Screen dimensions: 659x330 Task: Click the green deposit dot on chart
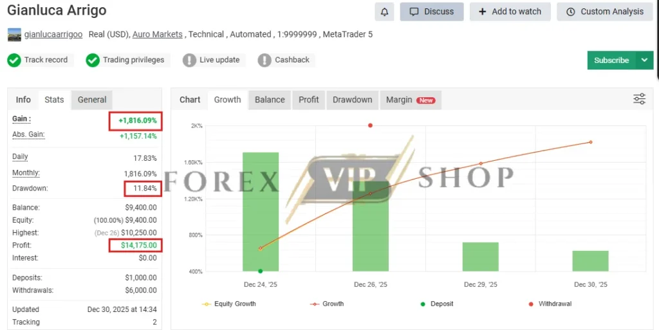[x=261, y=271]
